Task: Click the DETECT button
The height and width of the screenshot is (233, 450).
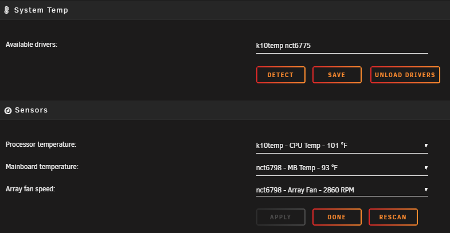Action: point(281,75)
